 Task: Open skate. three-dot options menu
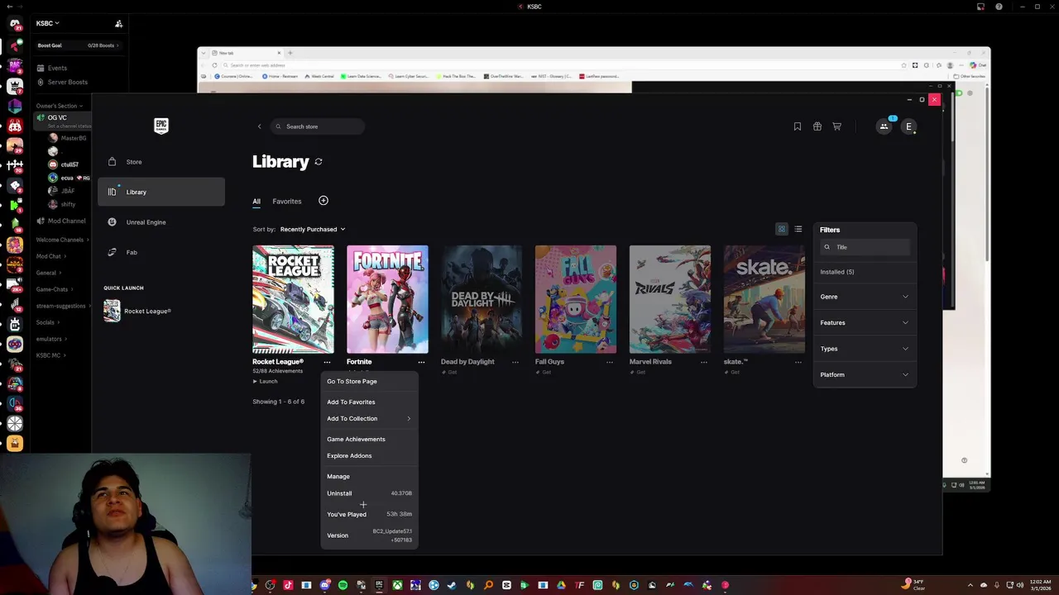[x=798, y=362]
